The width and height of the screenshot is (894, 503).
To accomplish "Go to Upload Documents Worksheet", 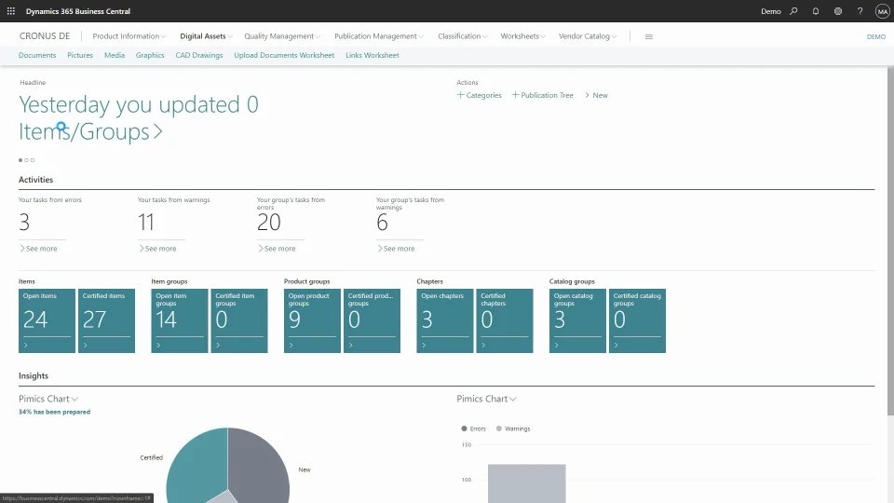I will pyautogui.click(x=284, y=55).
